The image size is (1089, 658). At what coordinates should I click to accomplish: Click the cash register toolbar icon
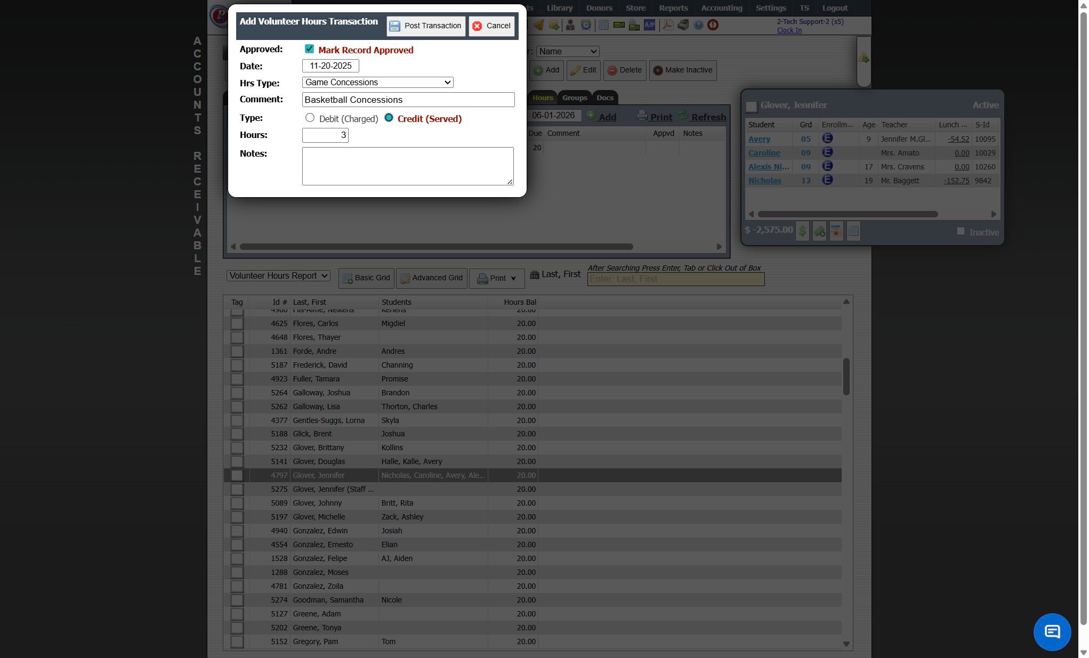[x=683, y=25]
